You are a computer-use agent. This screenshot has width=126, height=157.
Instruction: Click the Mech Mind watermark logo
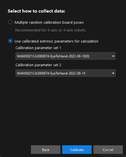tap(113, 155)
